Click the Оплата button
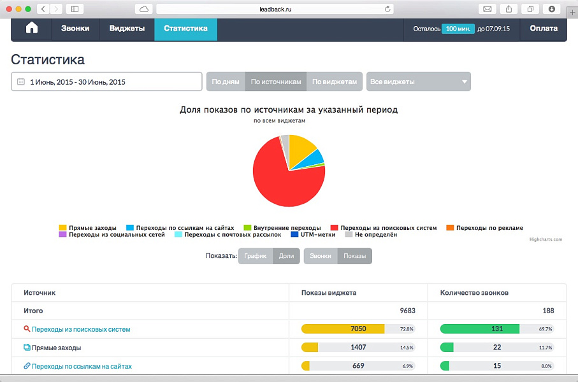This screenshot has width=578, height=382. (543, 29)
